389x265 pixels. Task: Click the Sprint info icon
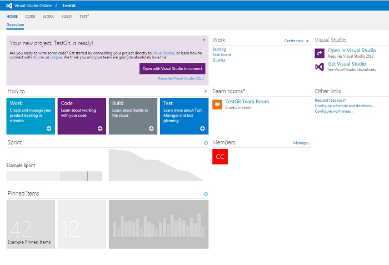[x=206, y=143]
